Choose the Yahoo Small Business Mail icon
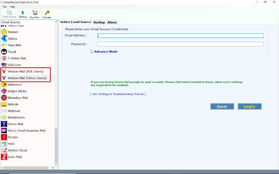Viewport: 279px width, 174px height. [4, 130]
